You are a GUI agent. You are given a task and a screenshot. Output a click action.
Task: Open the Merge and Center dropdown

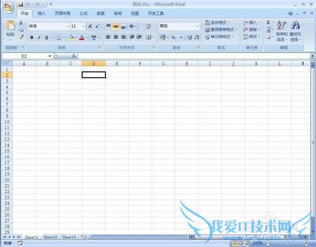point(153,37)
